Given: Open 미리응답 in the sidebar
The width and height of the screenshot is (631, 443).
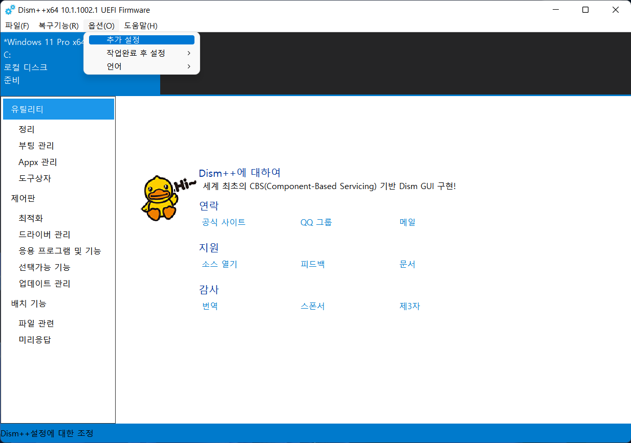Looking at the screenshot, I should coord(35,340).
